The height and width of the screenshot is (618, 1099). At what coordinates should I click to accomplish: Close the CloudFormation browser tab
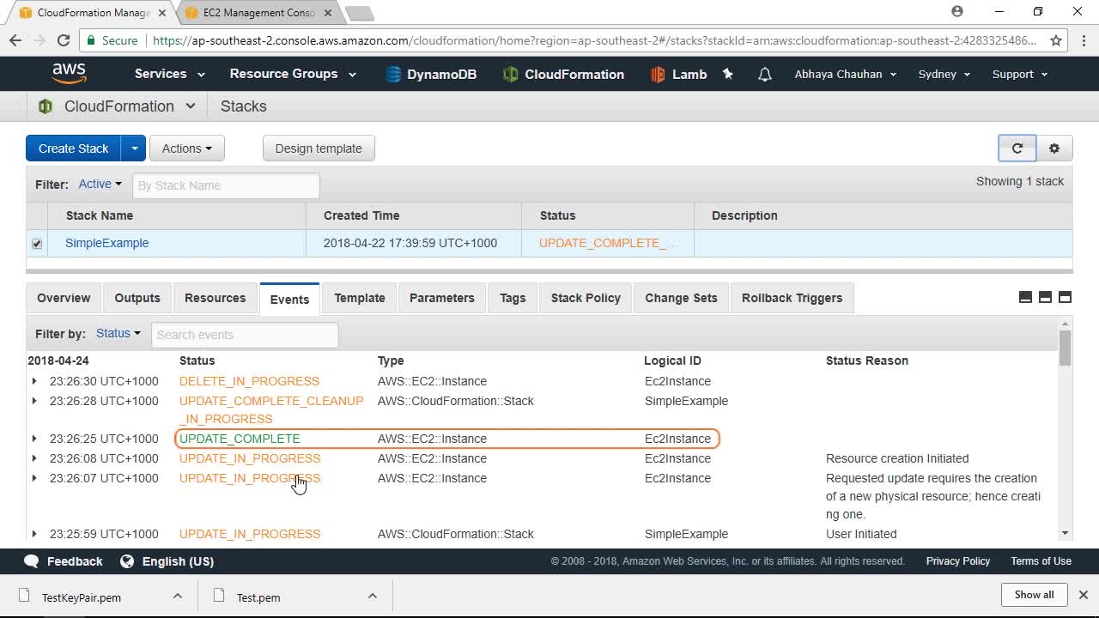(x=162, y=13)
